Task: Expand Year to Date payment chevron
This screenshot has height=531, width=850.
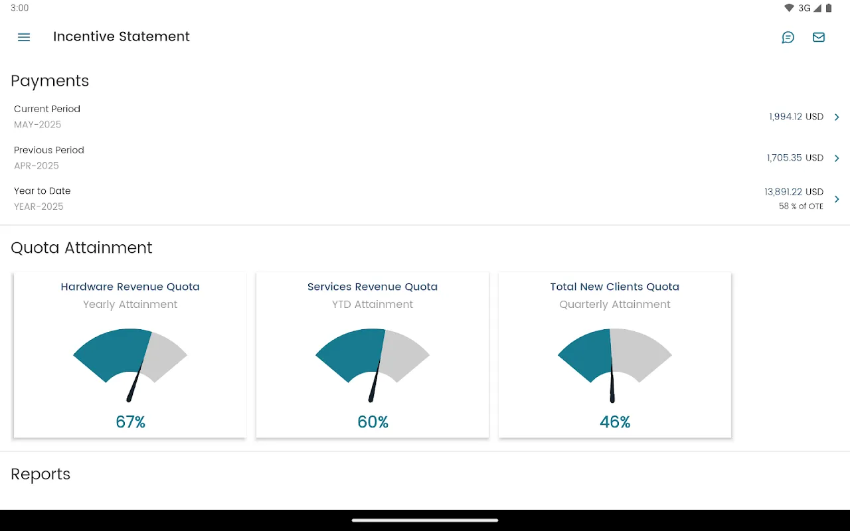Action: pyautogui.click(x=837, y=199)
